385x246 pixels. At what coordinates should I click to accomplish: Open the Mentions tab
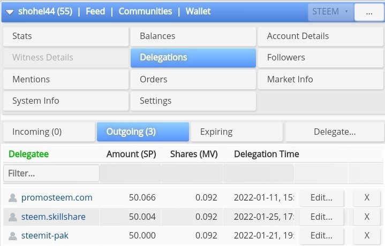(66, 80)
